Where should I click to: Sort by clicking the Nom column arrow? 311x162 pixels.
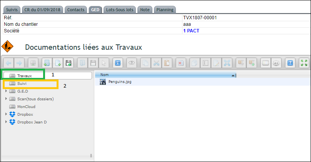tap(233, 75)
